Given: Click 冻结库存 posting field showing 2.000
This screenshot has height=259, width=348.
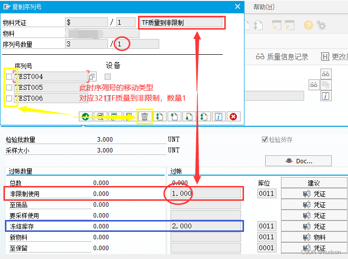Looking at the screenshot, I should click(x=206, y=226).
